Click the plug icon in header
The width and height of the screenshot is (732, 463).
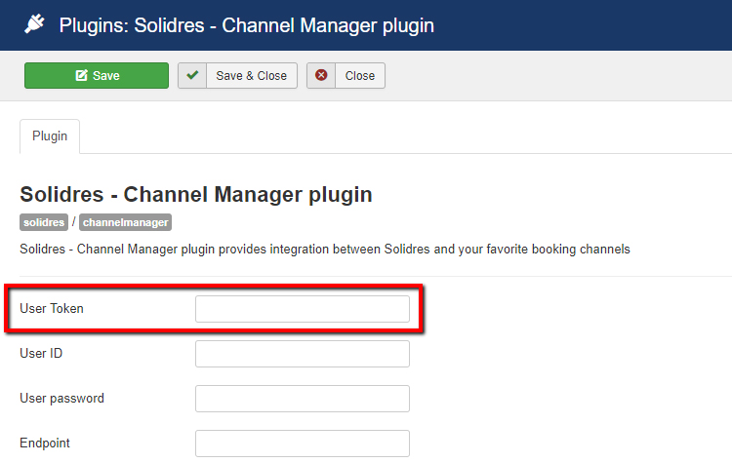[34, 23]
